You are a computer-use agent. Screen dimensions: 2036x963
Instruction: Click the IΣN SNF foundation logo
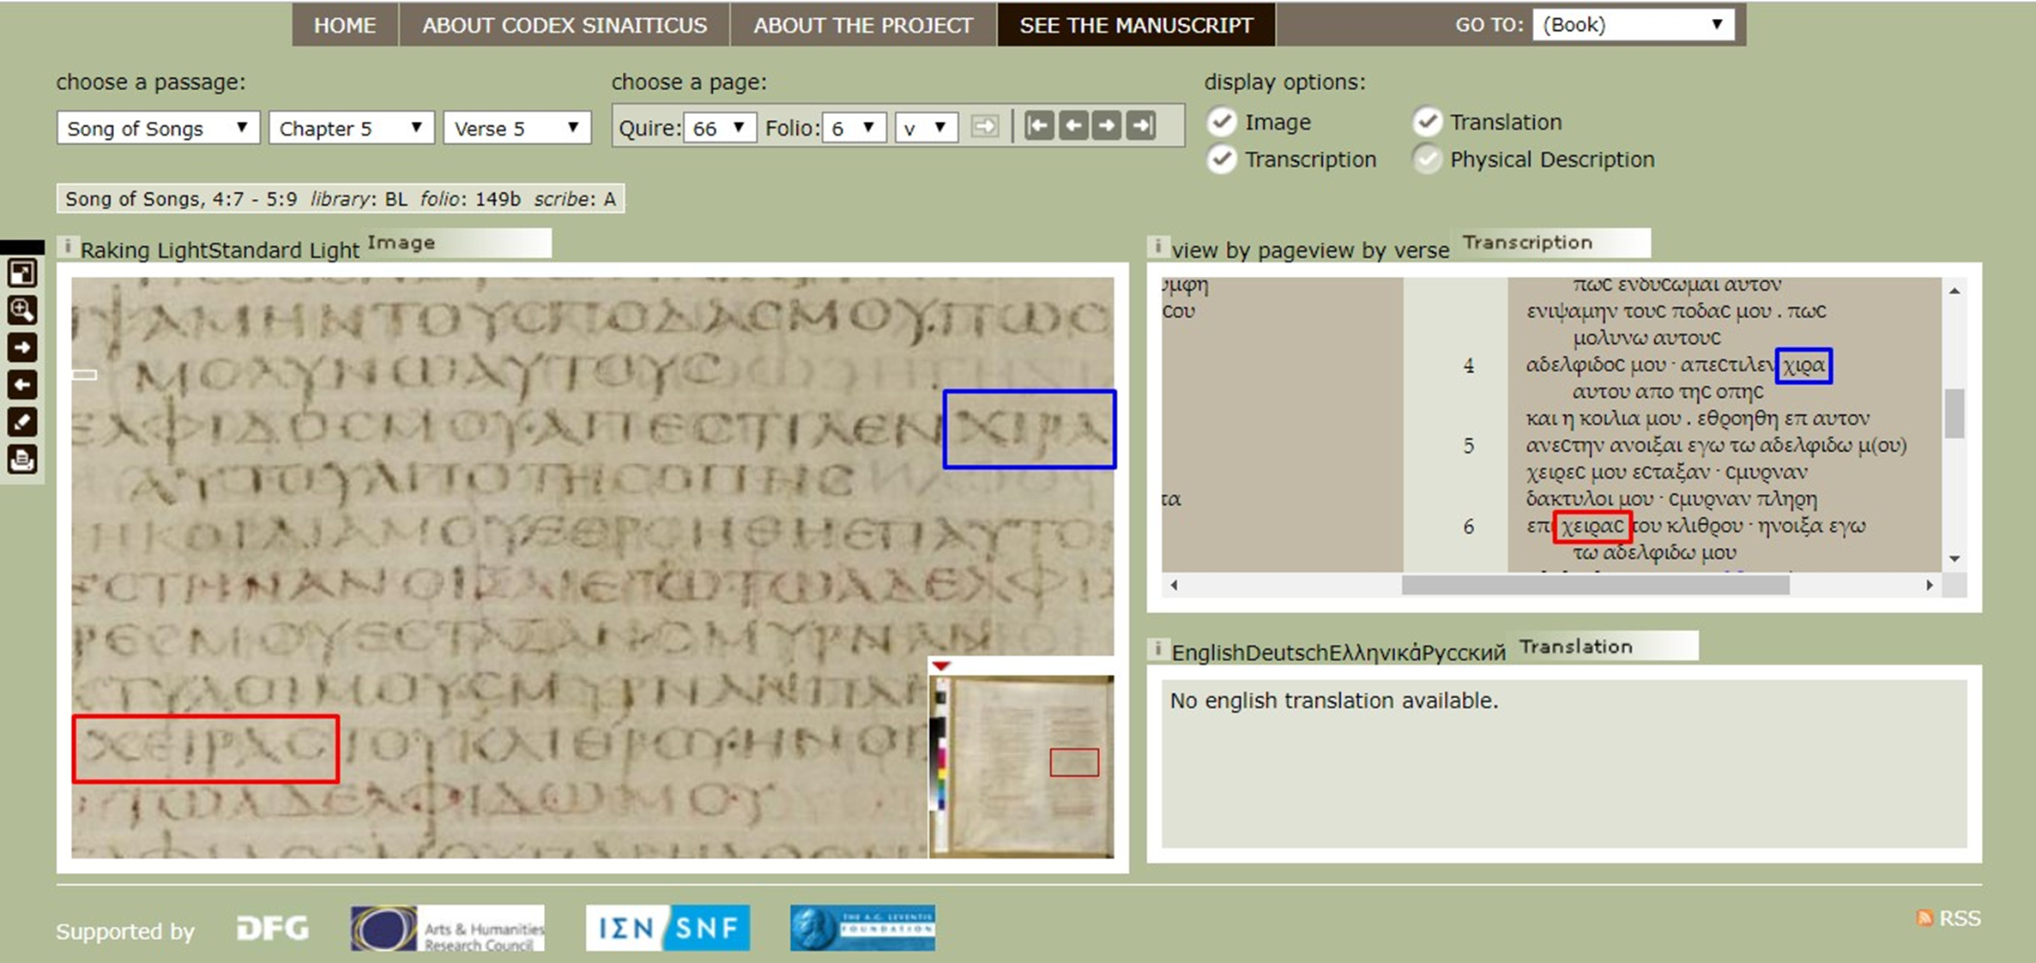668,928
